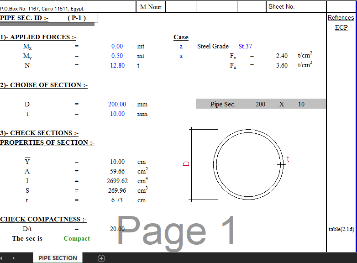Click the Fy value 2.40
This screenshot has width=357, height=263.
click(x=282, y=56)
